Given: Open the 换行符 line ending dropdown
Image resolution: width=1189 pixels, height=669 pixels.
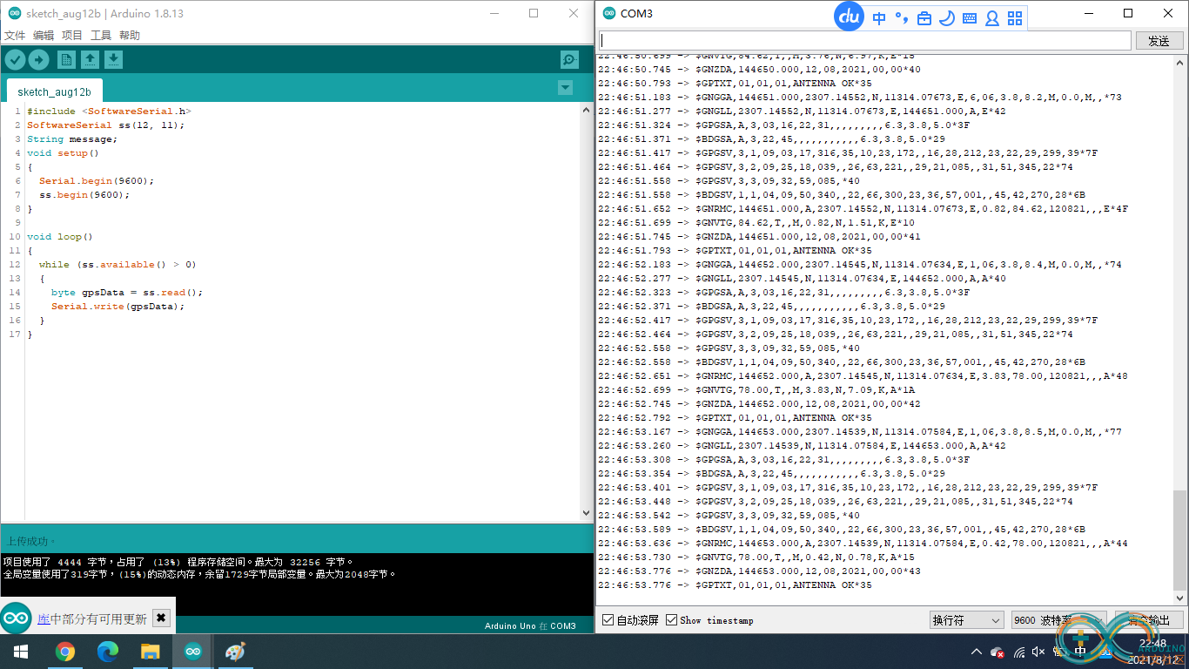Looking at the screenshot, I should coord(967,620).
